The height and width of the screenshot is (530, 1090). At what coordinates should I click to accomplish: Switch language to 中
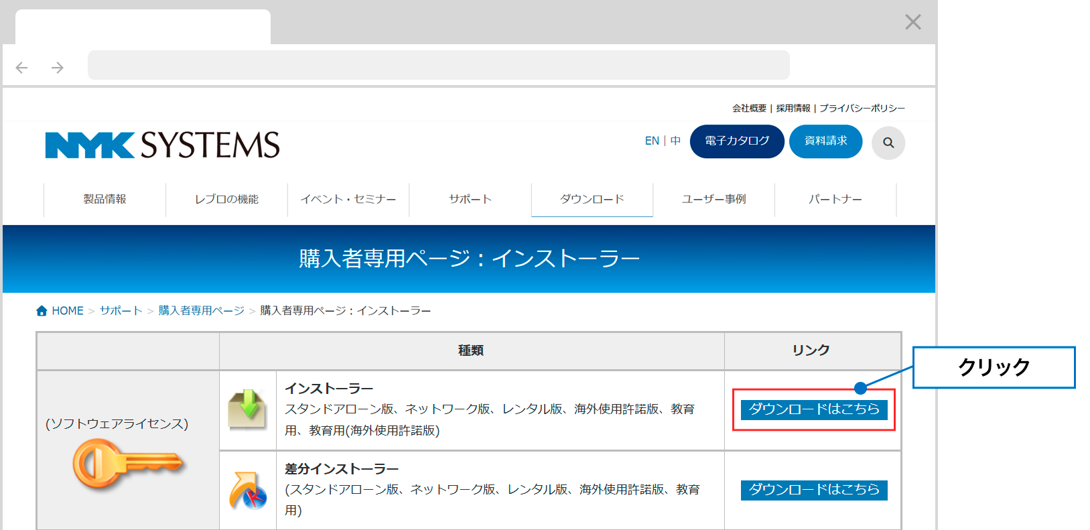coord(675,141)
